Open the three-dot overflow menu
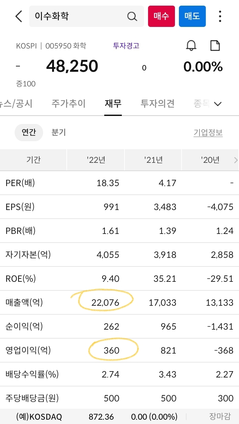 [x=220, y=16]
